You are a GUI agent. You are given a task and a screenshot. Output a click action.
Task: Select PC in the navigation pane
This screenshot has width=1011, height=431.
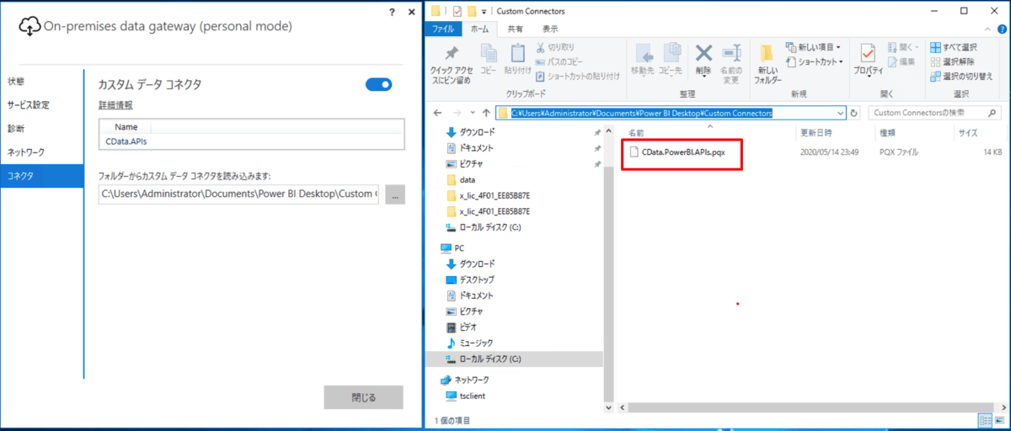click(459, 248)
